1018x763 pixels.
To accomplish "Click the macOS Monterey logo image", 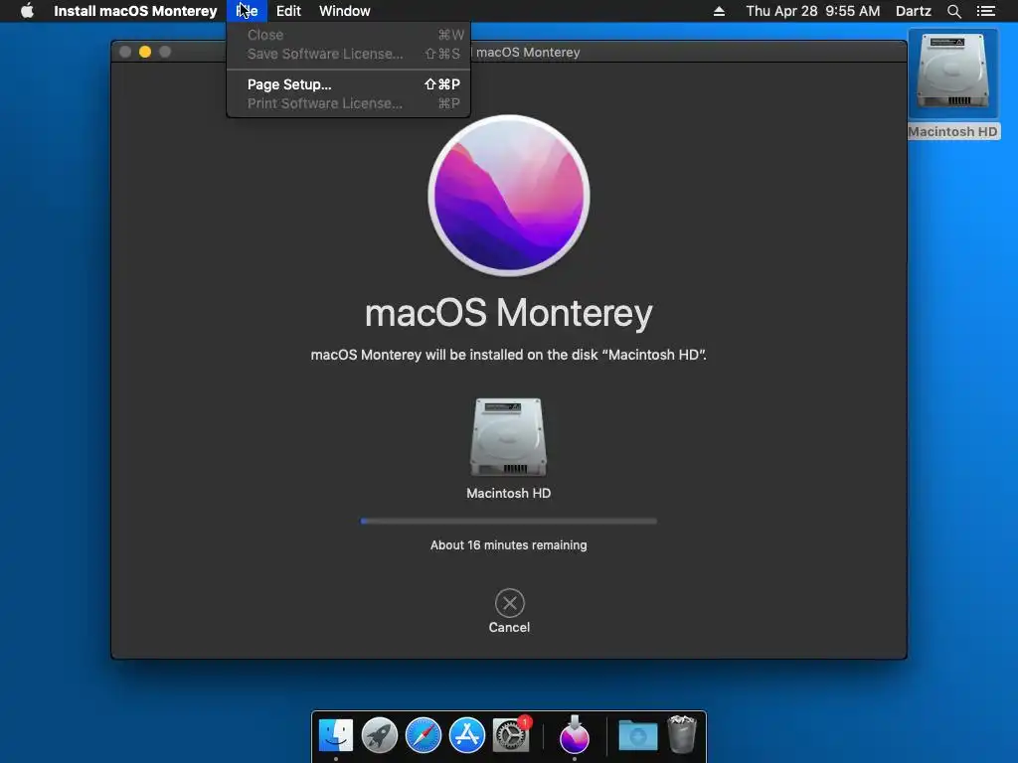I will pos(509,196).
